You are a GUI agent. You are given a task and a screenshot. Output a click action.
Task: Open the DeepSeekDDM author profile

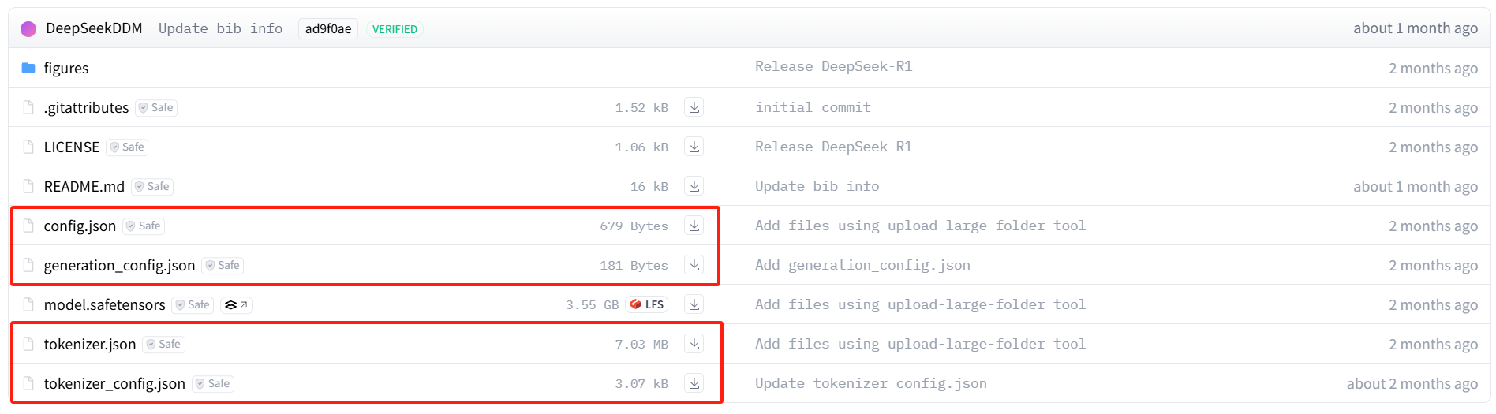pos(94,28)
